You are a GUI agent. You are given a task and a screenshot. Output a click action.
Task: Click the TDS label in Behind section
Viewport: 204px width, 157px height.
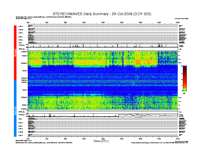(x=20, y=119)
